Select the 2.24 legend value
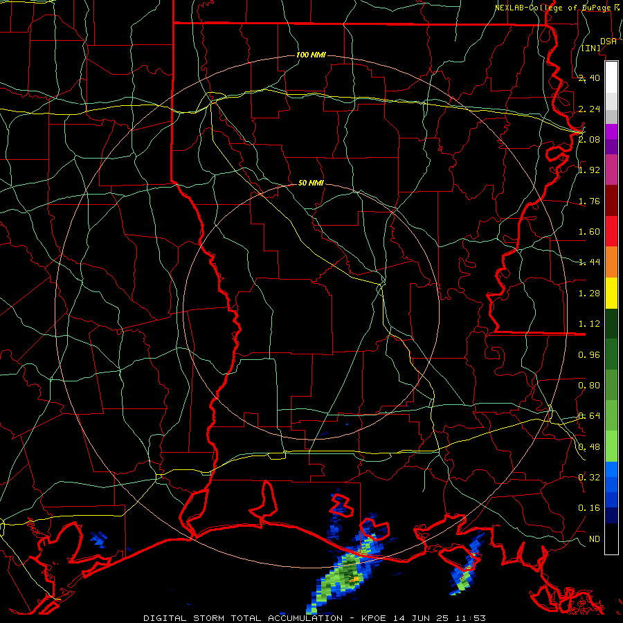This screenshot has width=623, height=623. coord(589,109)
